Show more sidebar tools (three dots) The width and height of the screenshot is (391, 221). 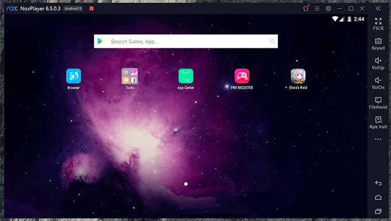point(378,139)
